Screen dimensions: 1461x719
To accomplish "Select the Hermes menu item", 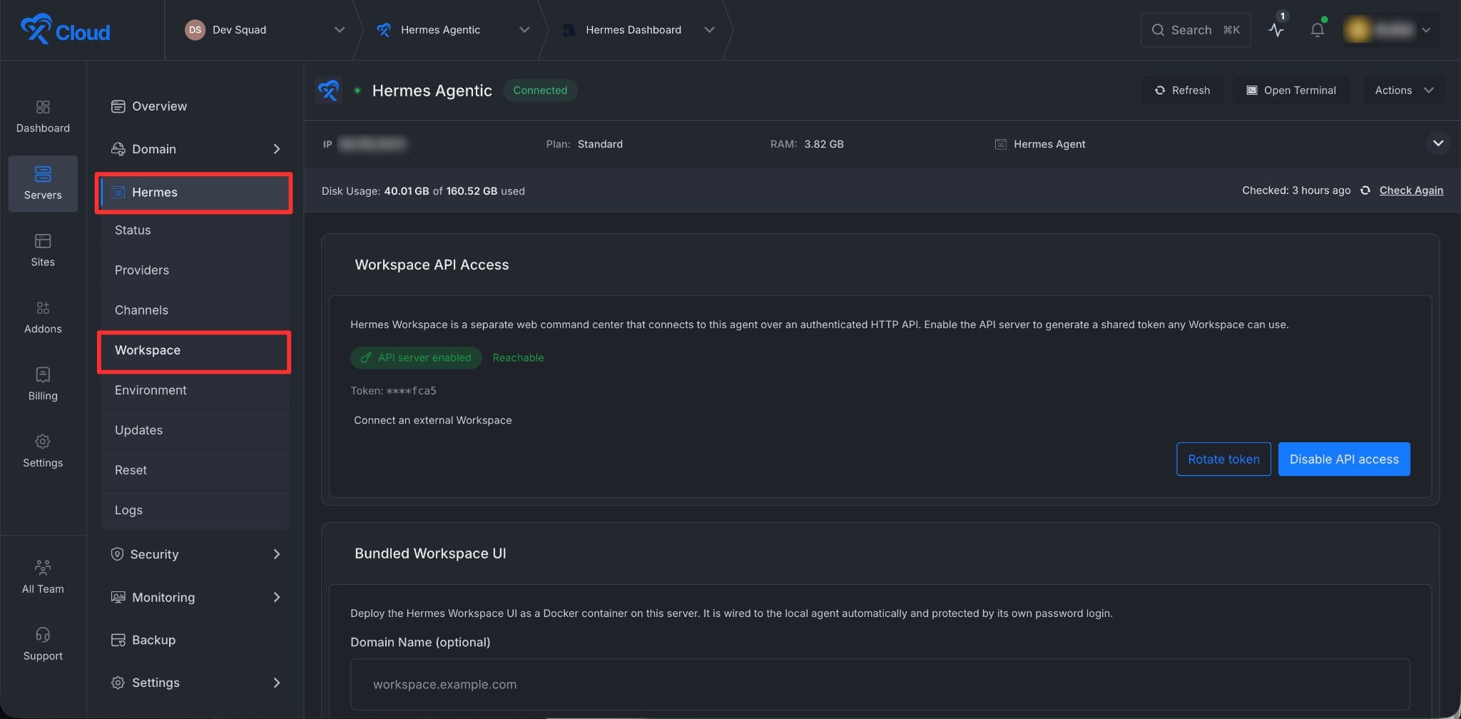I will tap(195, 193).
